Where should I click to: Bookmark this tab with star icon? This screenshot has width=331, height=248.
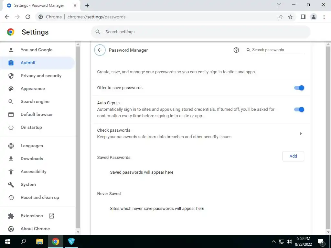290,17
